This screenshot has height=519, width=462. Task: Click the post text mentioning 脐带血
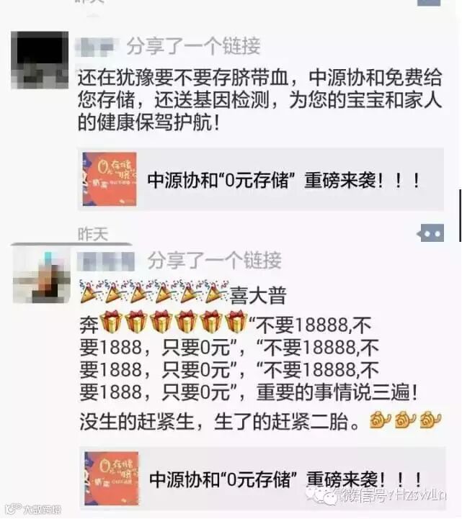[260, 99]
